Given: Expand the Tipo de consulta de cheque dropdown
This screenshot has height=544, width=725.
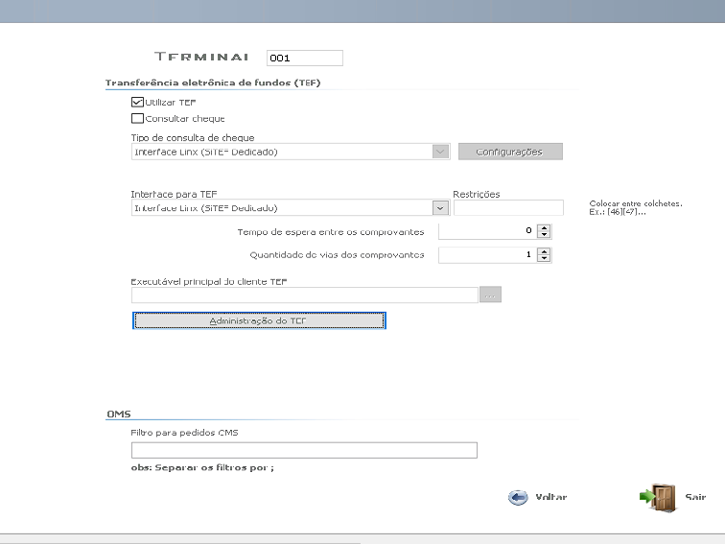Looking at the screenshot, I should point(440,152).
